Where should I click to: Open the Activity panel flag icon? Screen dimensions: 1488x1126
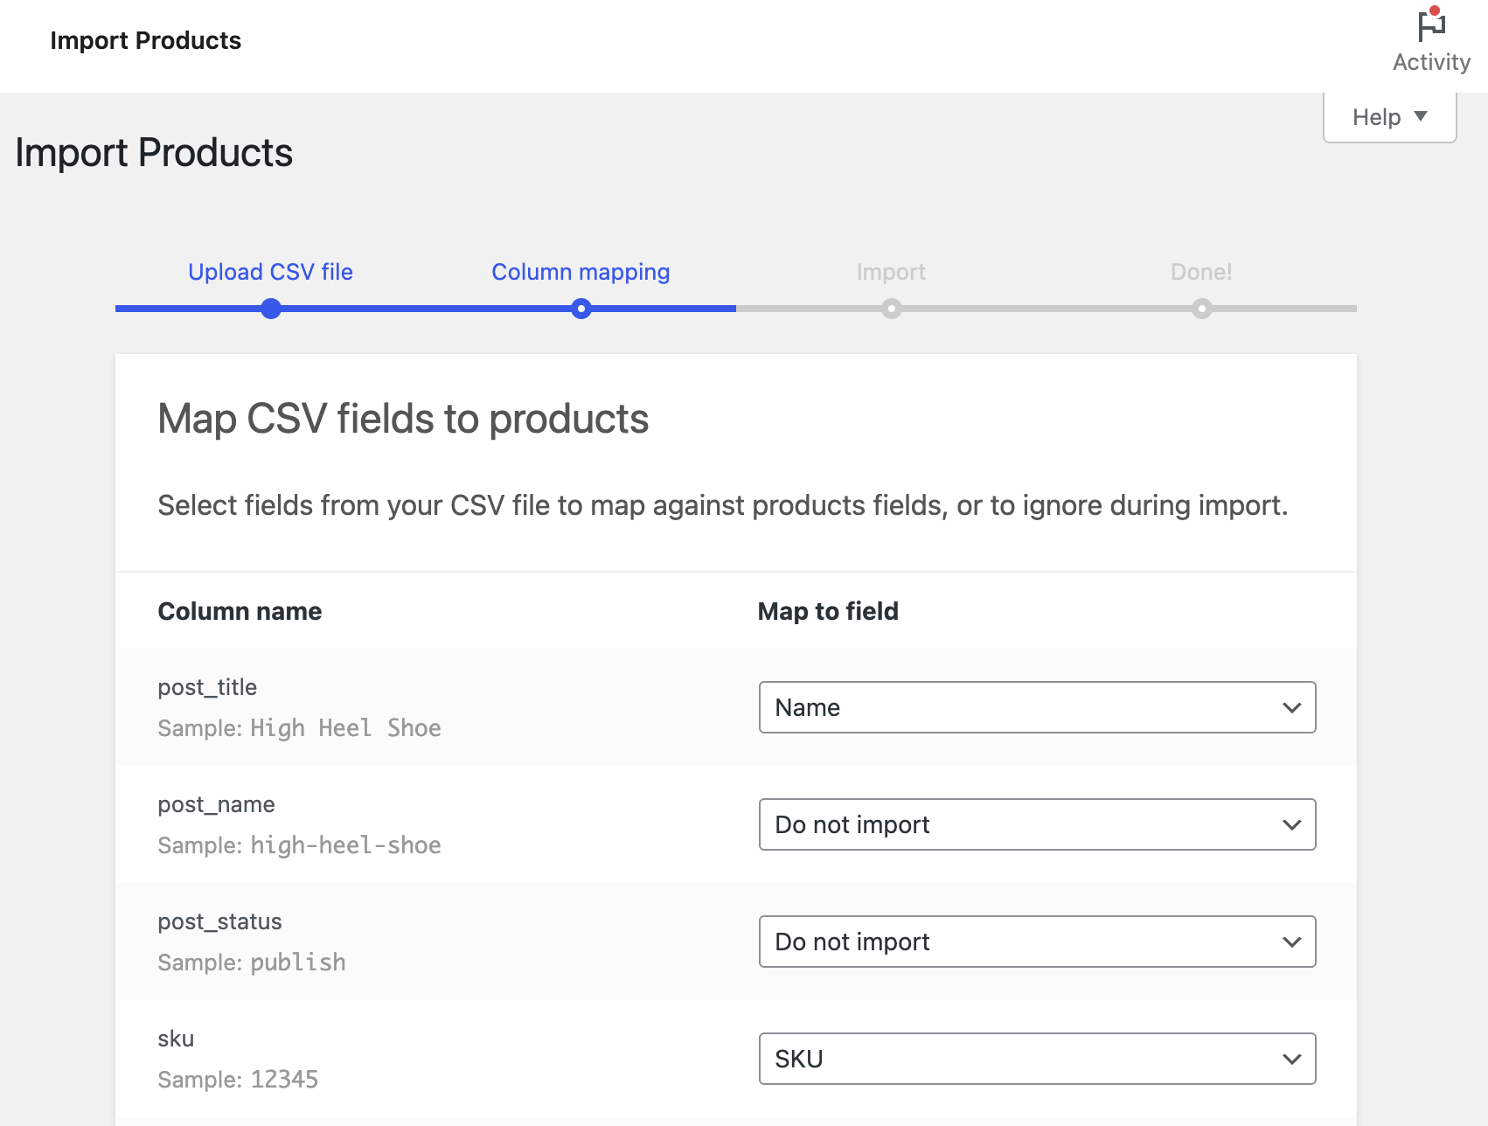pyautogui.click(x=1431, y=25)
